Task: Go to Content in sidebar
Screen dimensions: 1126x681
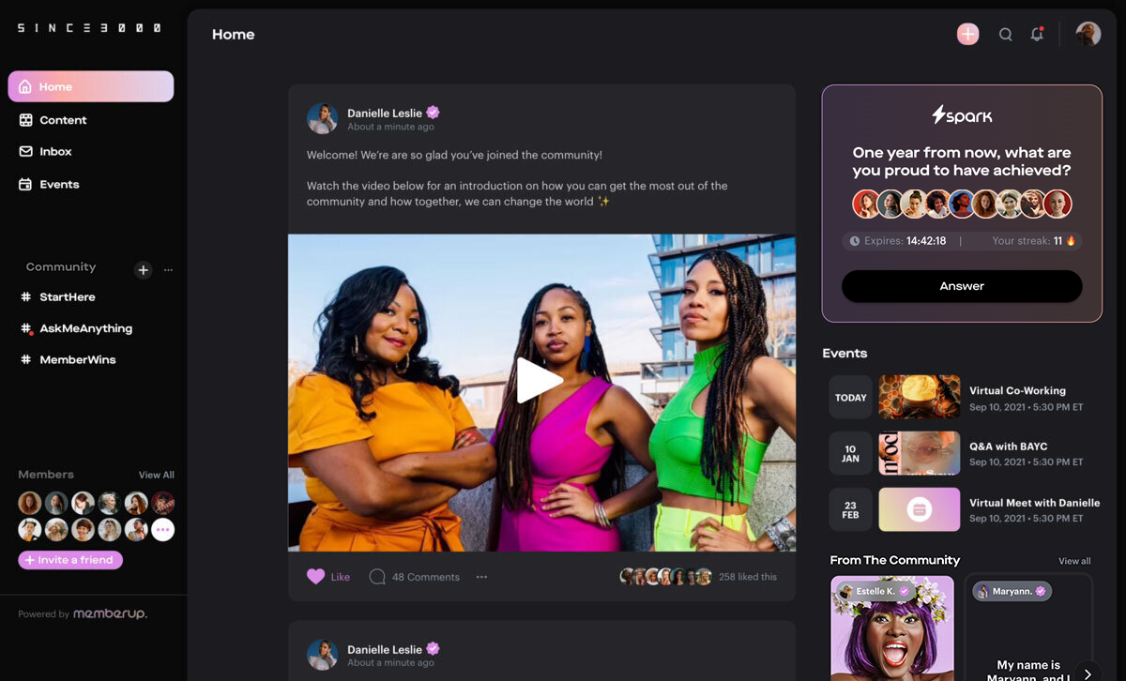Action: (63, 120)
